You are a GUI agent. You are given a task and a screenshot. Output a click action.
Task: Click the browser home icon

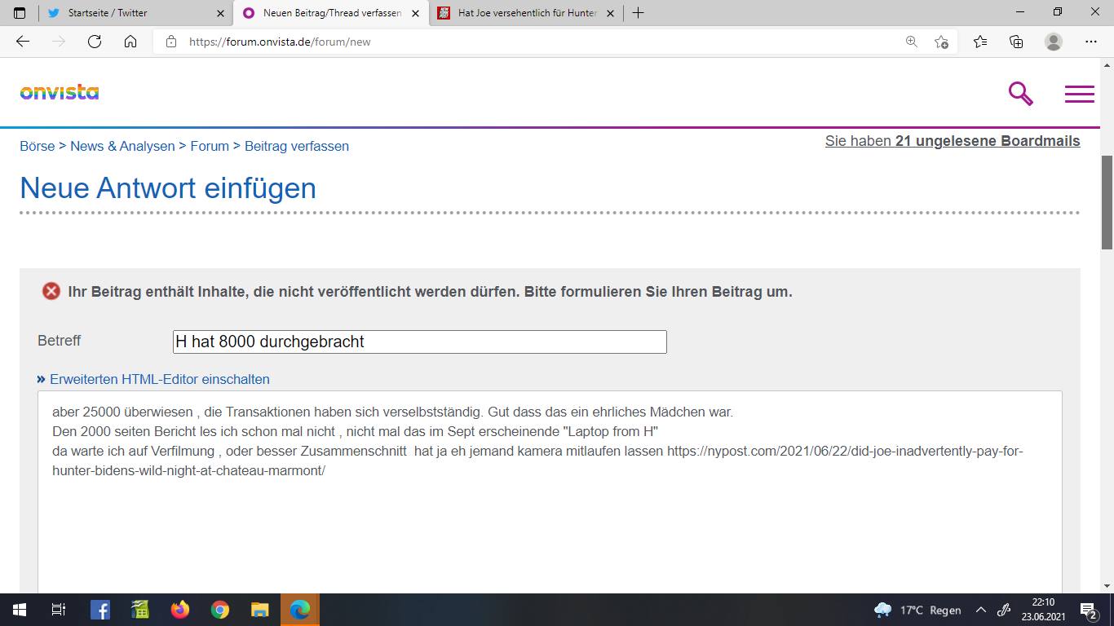coord(130,42)
